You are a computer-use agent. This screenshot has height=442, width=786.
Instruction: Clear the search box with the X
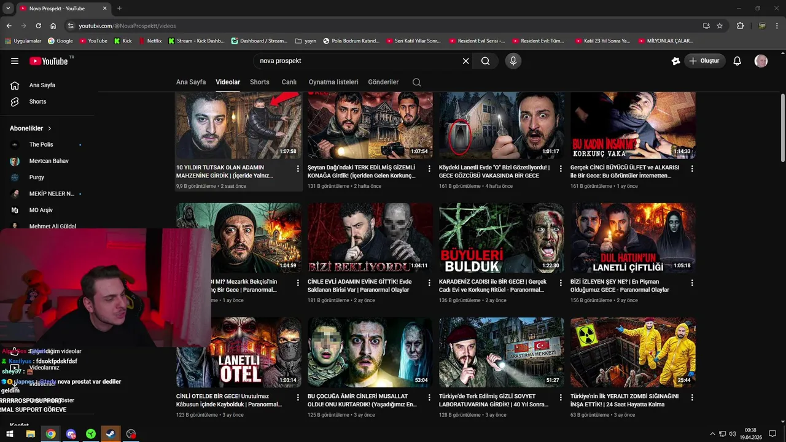click(x=465, y=61)
